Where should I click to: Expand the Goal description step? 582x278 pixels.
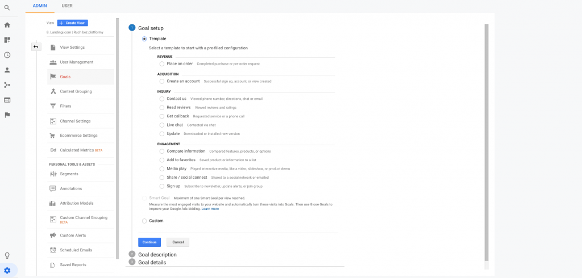point(157,255)
